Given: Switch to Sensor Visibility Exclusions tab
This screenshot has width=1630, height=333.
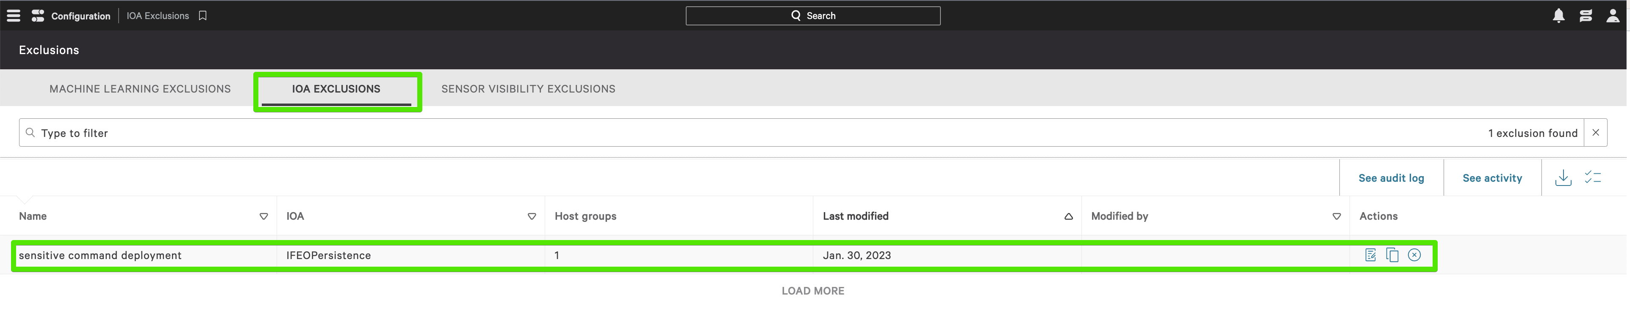Looking at the screenshot, I should point(528,89).
